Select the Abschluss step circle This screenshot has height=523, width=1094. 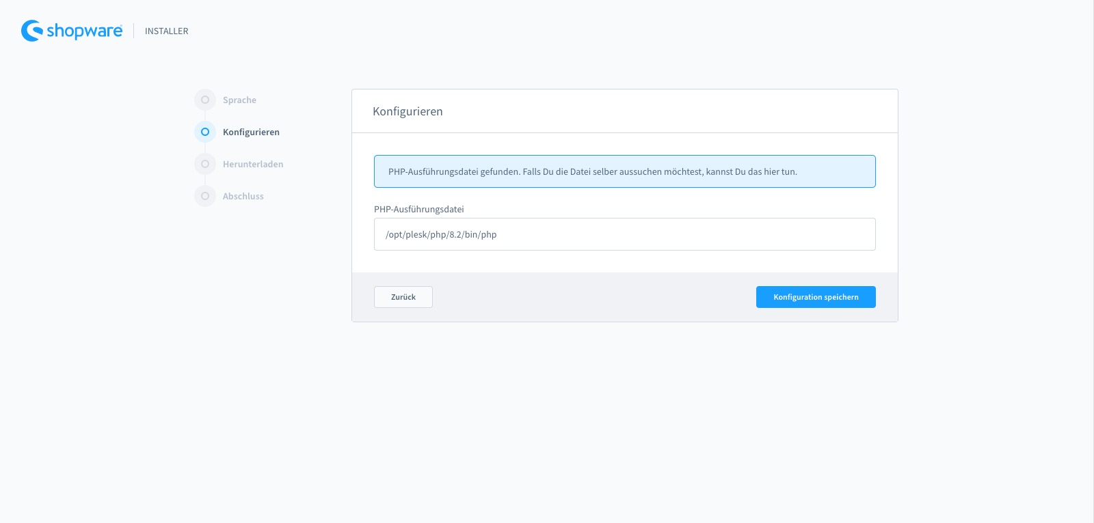[x=205, y=196]
